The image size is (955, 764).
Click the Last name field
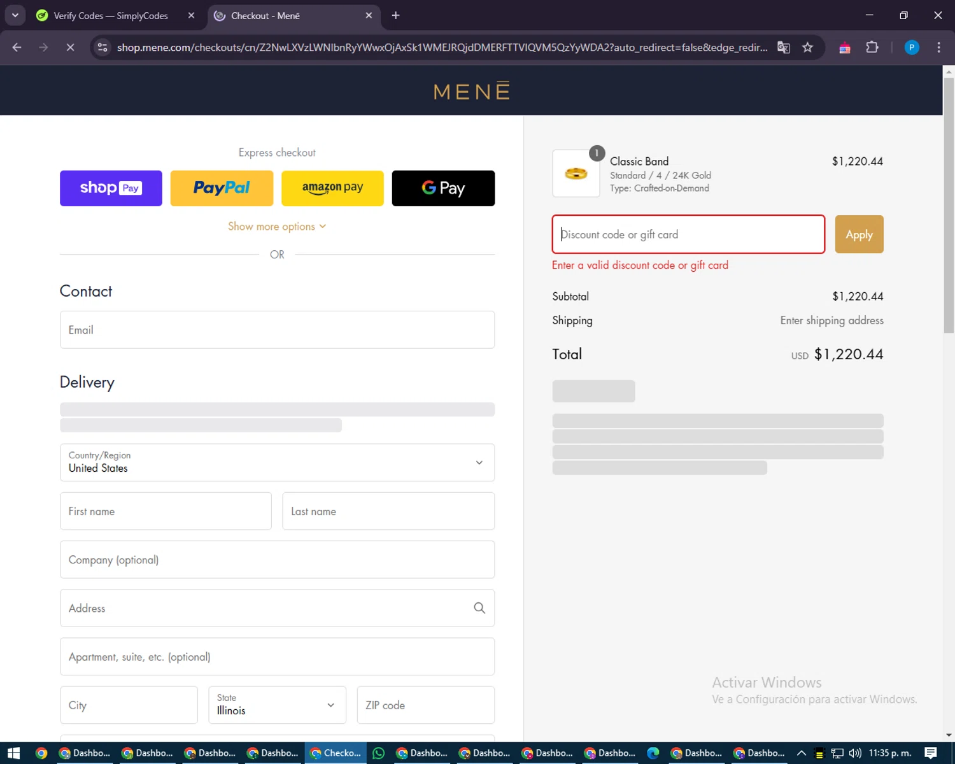388,511
